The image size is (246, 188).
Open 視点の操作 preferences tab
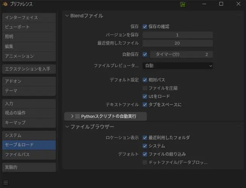click(x=29, y=113)
